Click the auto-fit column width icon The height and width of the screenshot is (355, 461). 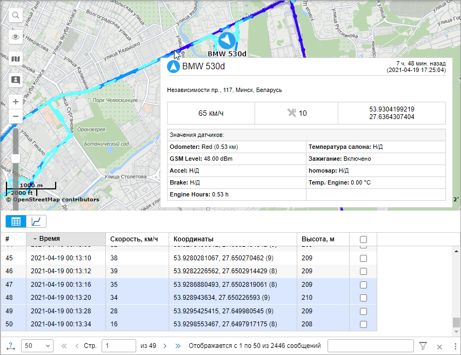pyautogui.click(x=11, y=346)
